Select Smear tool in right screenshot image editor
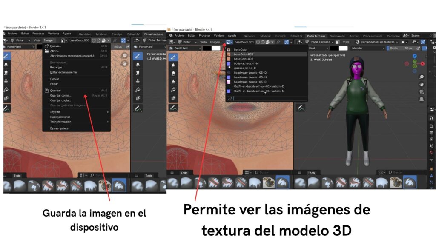The width and height of the screenshot is (436, 245). [173, 73]
